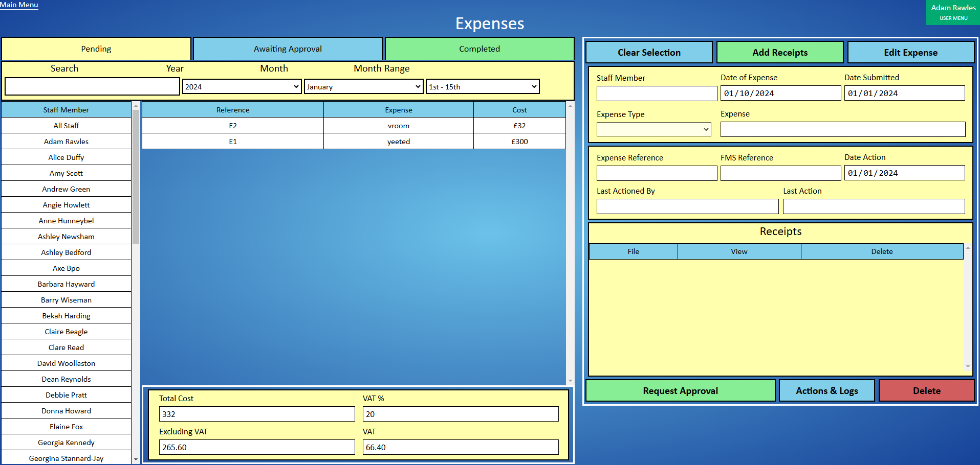Open Actions & Logs
The width and height of the screenshot is (980, 465).
coord(826,390)
